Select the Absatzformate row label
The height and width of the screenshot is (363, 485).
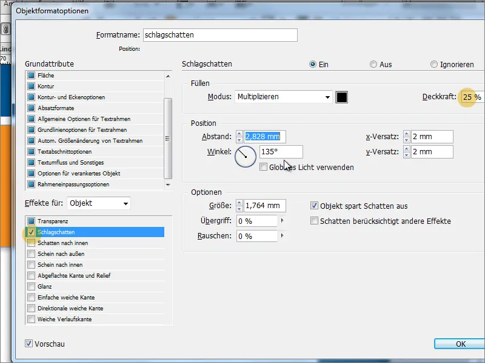click(x=56, y=108)
